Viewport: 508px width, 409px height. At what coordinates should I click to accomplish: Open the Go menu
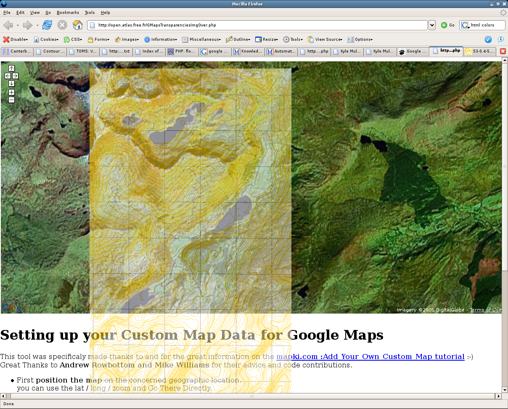click(48, 13)
